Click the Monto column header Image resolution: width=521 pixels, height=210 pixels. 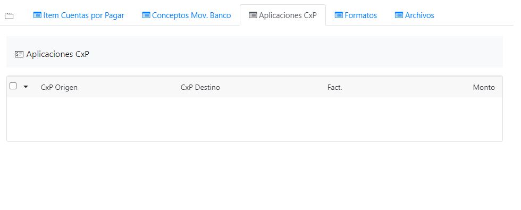[484, 87]
